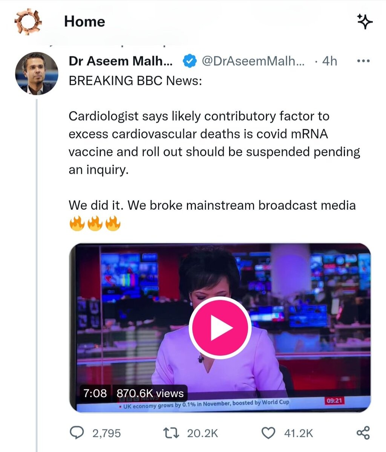Play the embedded BBC News video

(x=220, y=327)
